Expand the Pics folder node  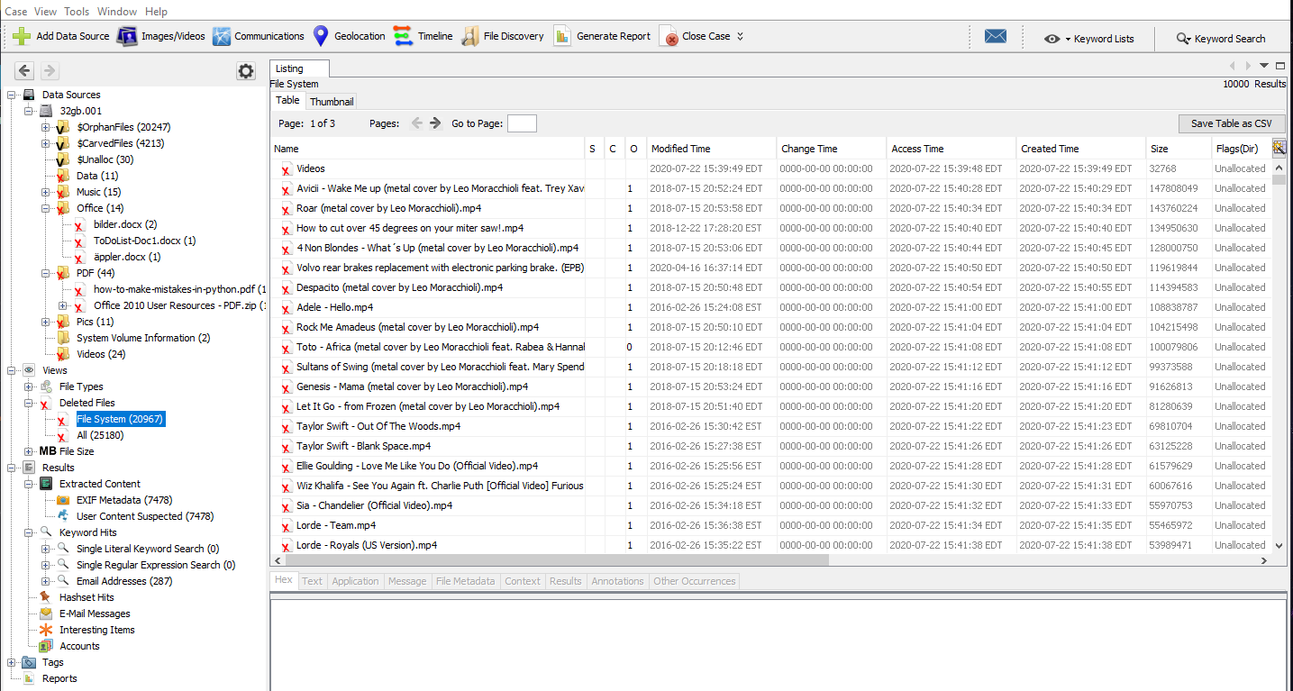tap(46, 322)
